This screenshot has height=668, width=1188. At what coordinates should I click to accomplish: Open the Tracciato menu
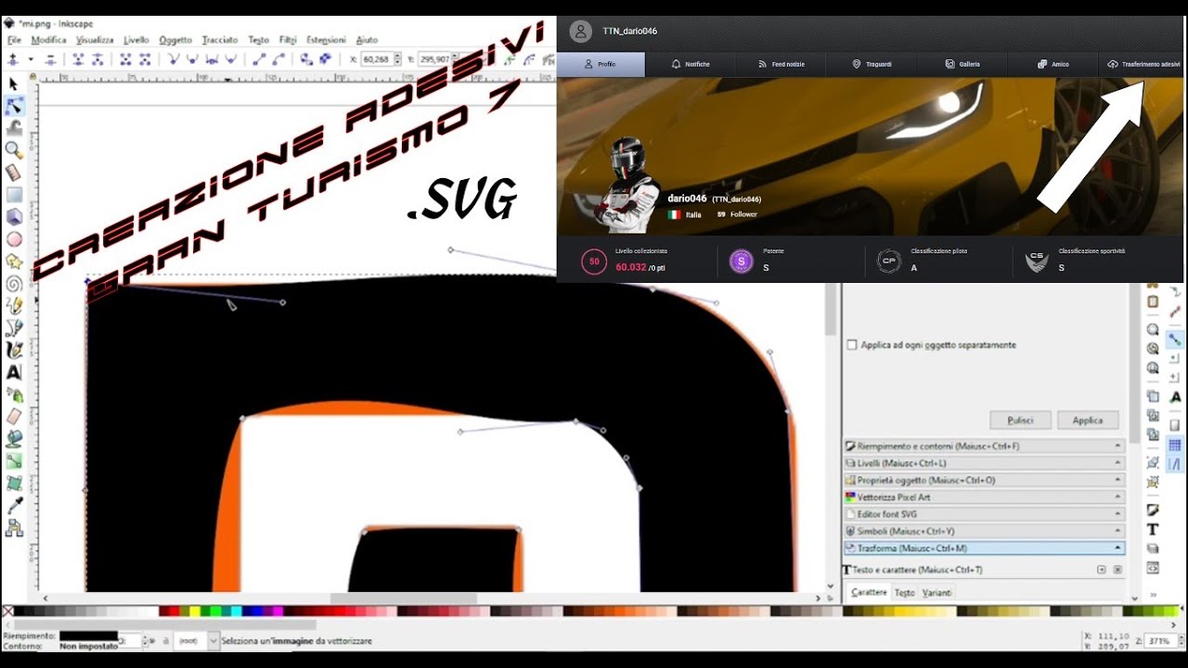[x=220, y=40]
